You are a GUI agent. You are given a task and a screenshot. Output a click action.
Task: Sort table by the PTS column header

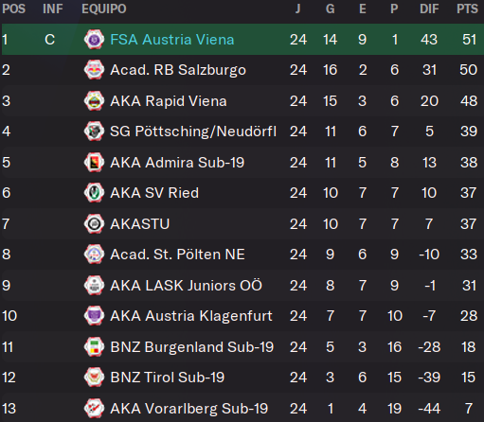click(467, 9)
